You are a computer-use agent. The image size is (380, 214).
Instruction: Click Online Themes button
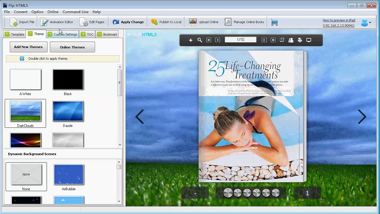click(72, 47)
